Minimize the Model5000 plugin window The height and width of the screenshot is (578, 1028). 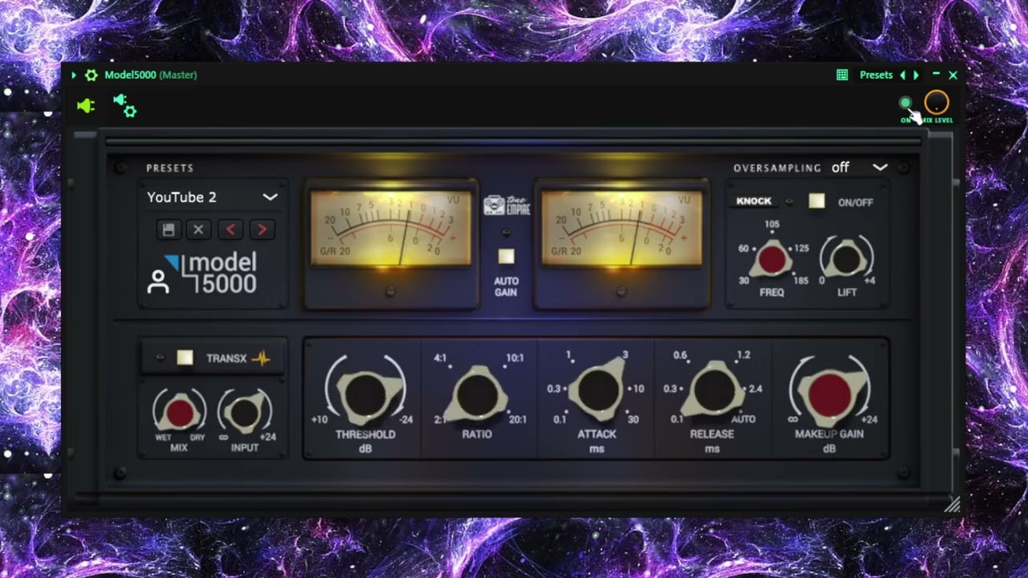coord(936,75)
